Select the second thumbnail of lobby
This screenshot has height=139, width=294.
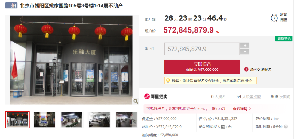(45, 119)
